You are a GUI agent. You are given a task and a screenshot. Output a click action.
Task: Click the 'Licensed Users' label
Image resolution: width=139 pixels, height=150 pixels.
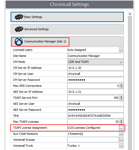pos(23,50)
